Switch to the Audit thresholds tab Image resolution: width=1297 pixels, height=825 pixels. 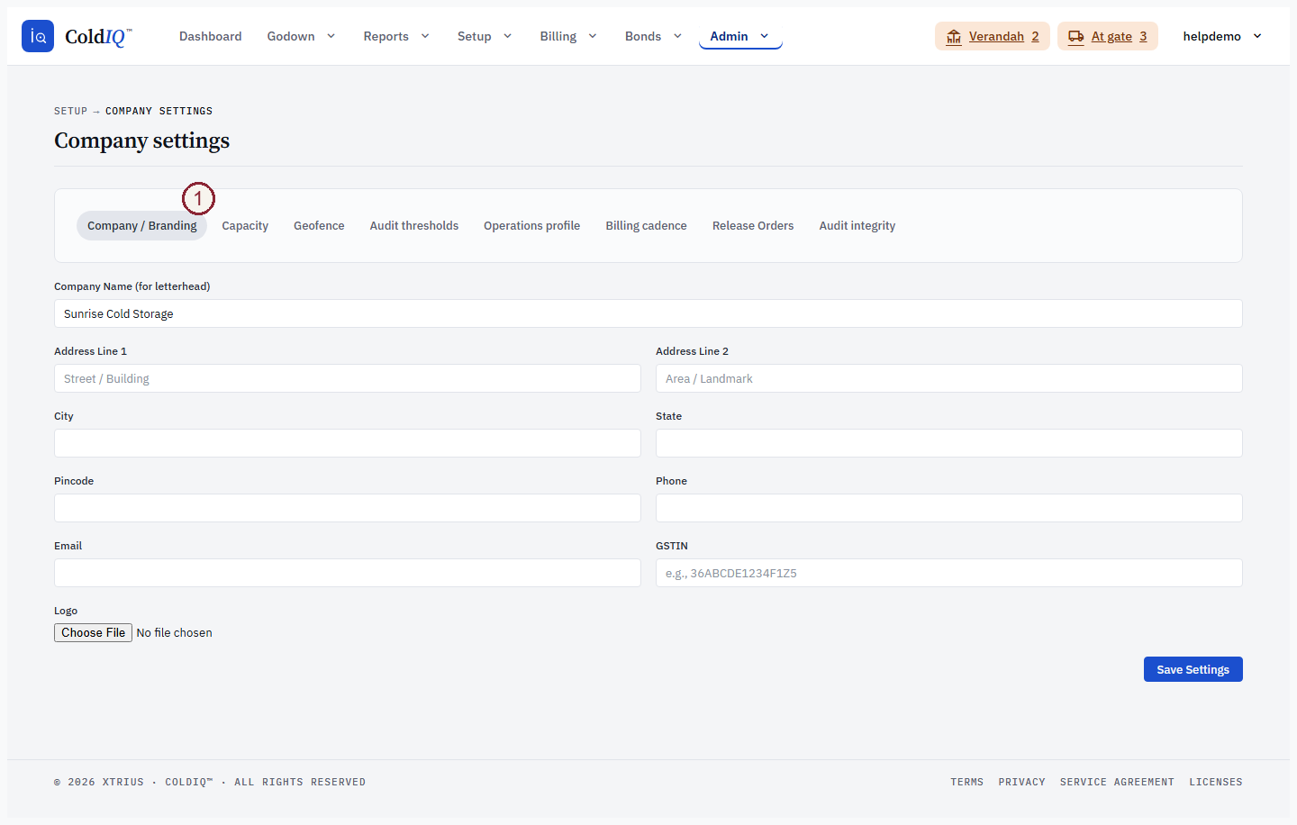point(414,225)
